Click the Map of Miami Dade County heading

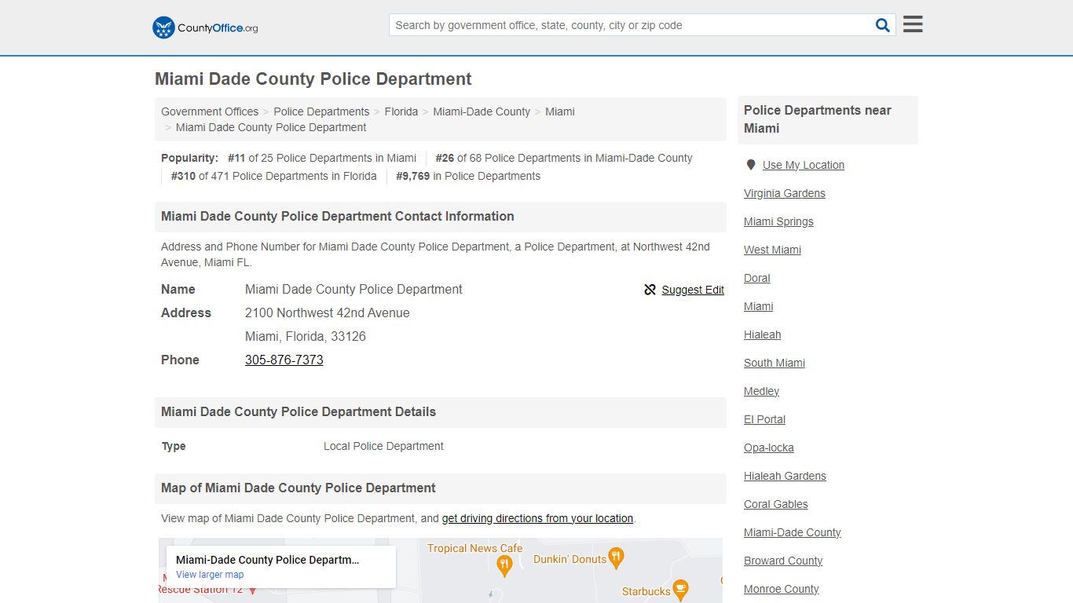tap(298, 488)
